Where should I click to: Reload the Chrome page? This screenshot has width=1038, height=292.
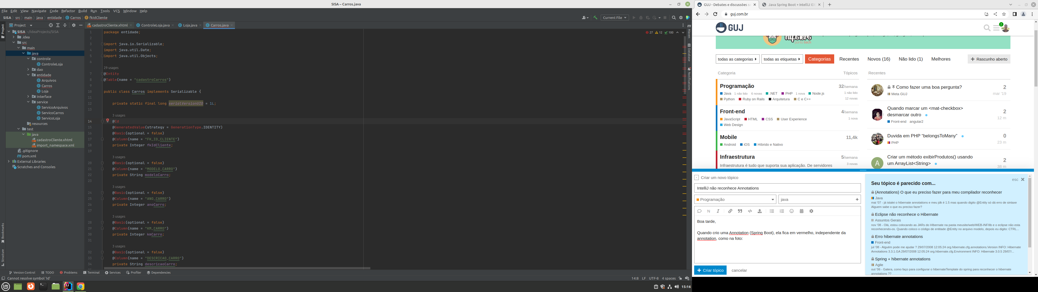point(715,14)
